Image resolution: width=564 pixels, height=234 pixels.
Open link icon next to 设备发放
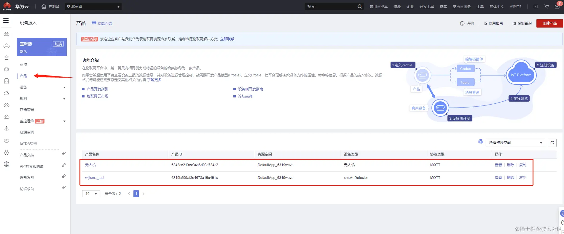(63, 176)
